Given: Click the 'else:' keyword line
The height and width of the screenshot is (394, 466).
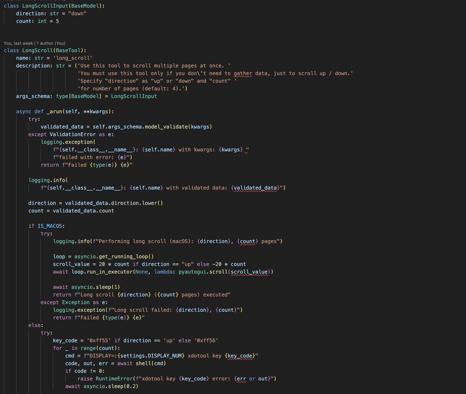Looking at the screenshot, I should (36, 325).
